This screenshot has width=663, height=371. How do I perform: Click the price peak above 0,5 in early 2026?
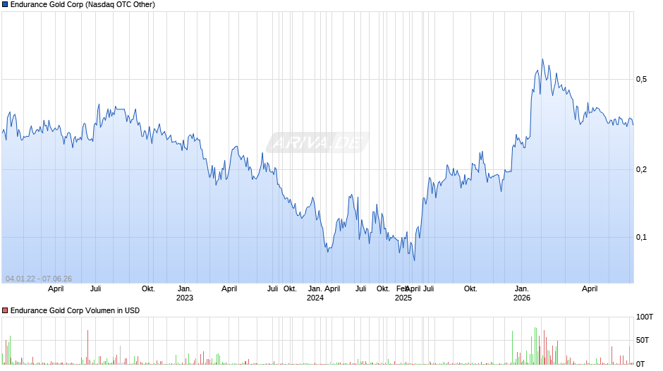(542, 59)
